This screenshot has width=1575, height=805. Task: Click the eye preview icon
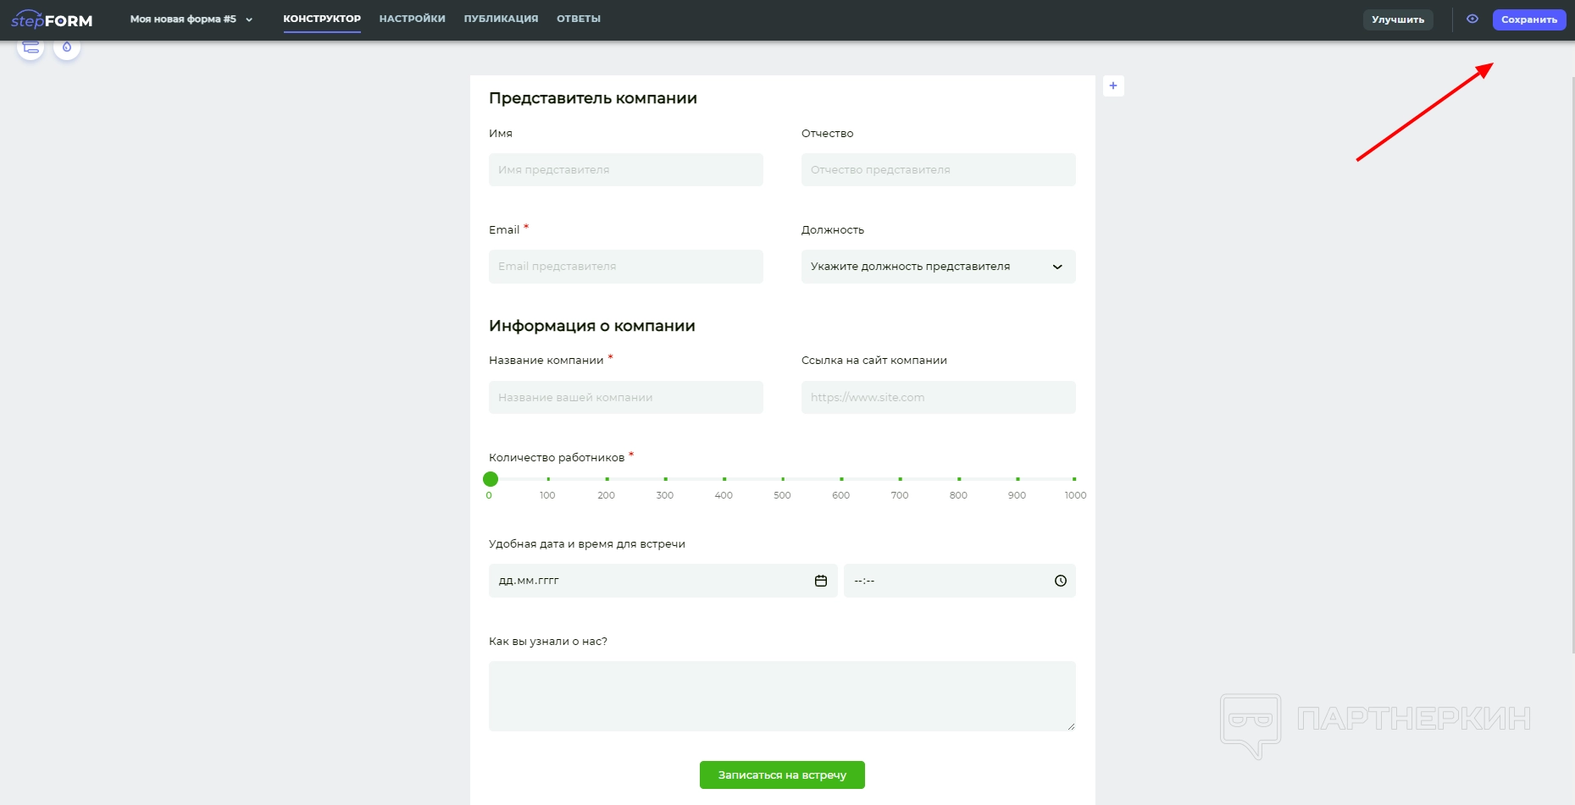(1472, 19)
